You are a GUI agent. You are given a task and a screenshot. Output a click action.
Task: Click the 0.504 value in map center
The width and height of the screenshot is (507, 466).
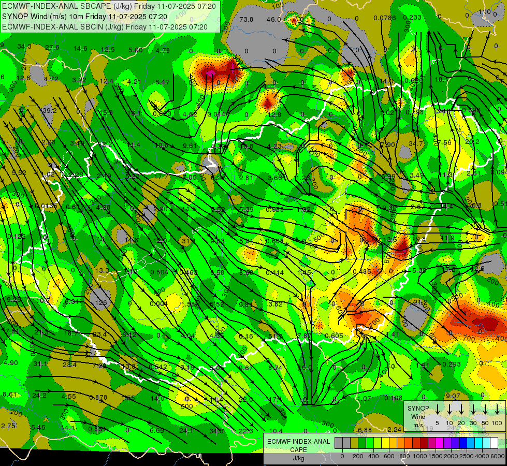coord(159,272)
